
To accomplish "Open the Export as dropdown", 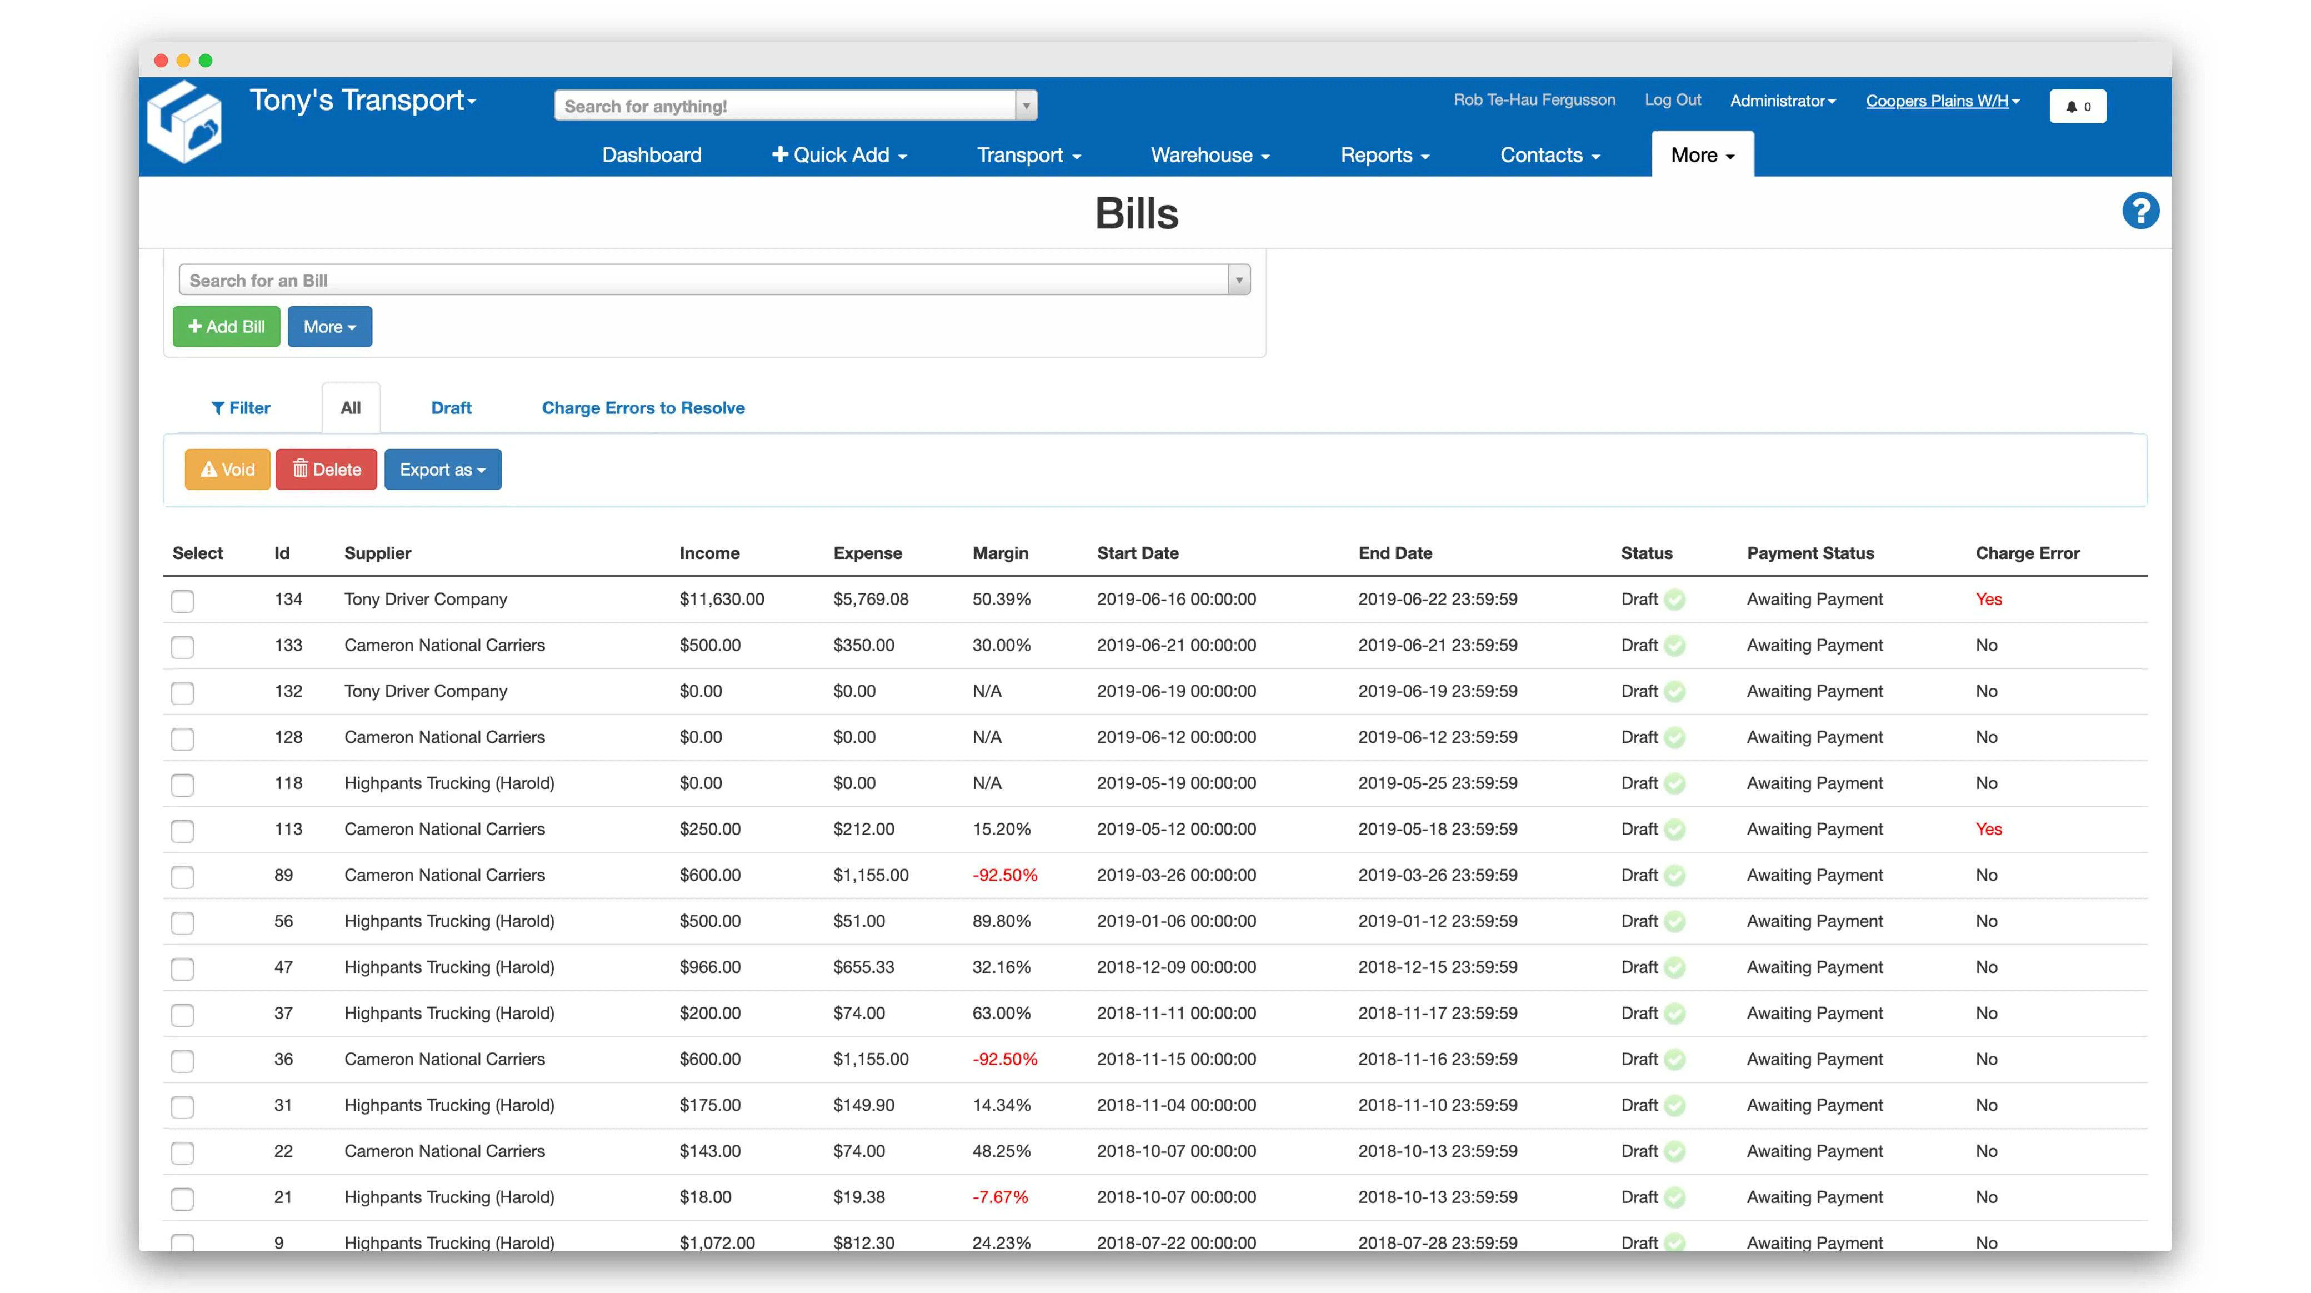I will pyautogui.click(x=442, y=468).
